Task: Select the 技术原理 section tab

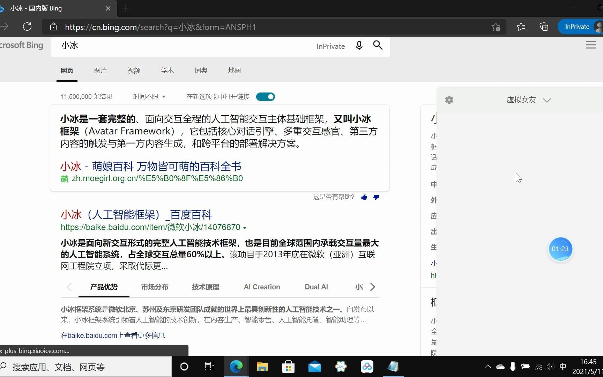Action: tap(206, 287)
